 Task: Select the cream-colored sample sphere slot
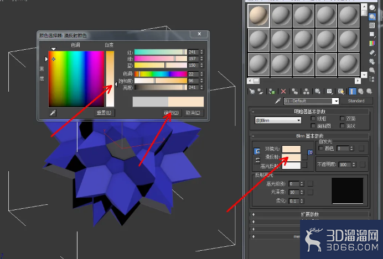[x=258, y=15]
